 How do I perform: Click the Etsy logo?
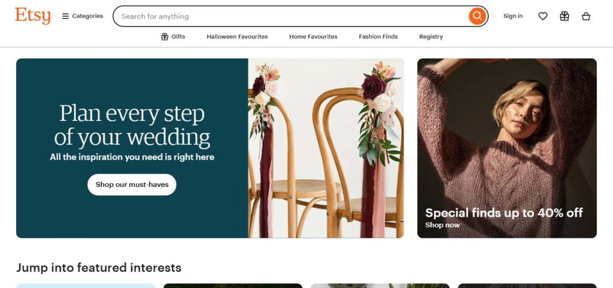[x=33, y=16]
